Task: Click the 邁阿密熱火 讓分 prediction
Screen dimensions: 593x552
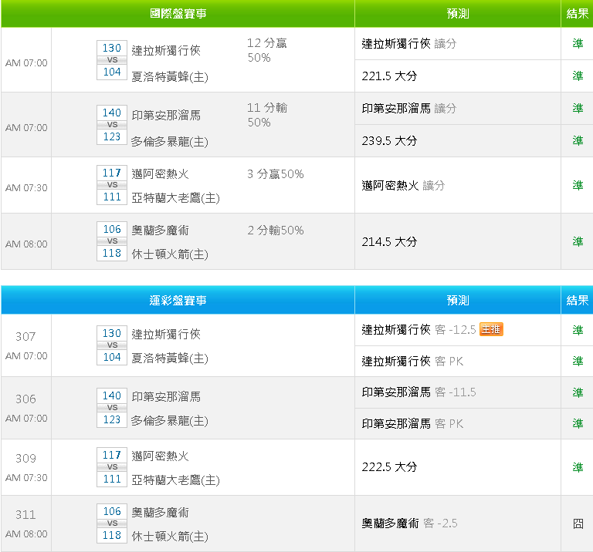Action: pyautogui.click(x=403, y=185)
